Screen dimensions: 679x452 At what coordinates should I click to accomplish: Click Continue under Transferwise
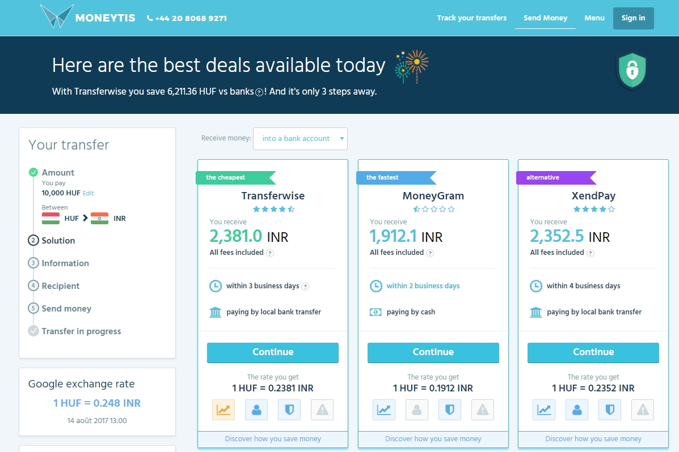tap(273, 352)
